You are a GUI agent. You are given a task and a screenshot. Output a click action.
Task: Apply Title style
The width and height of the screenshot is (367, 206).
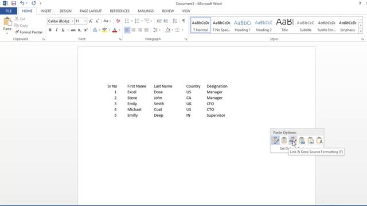click(284, 25)
